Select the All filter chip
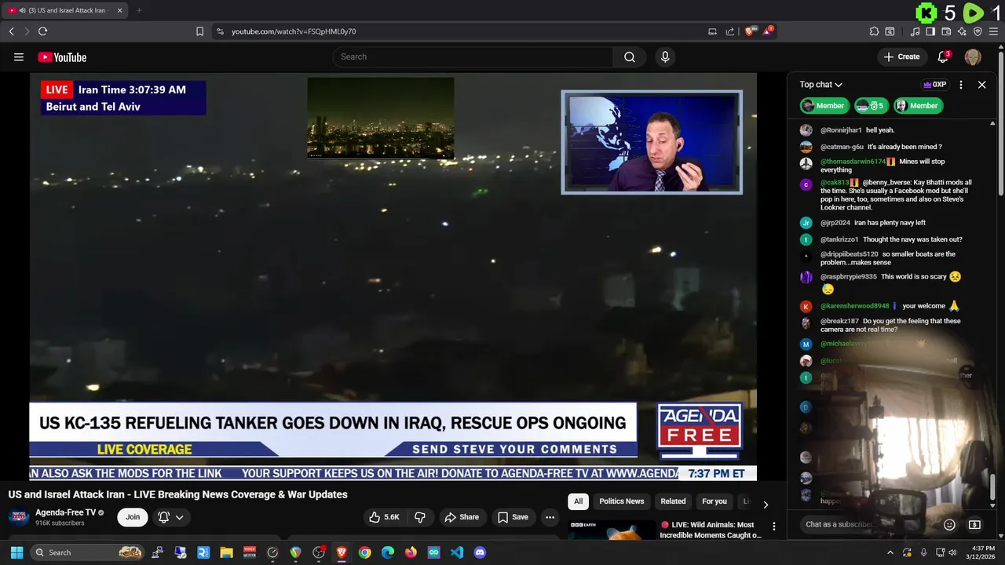The width and height of the screenshot is (1005, 565). [579, 501]
